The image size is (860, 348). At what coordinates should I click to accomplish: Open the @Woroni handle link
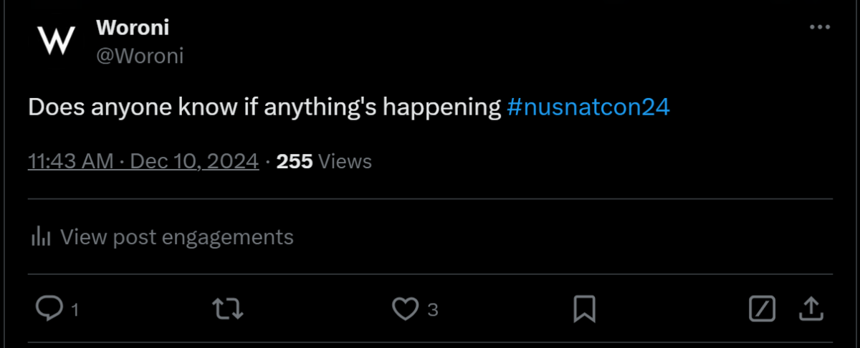[140, 56]
